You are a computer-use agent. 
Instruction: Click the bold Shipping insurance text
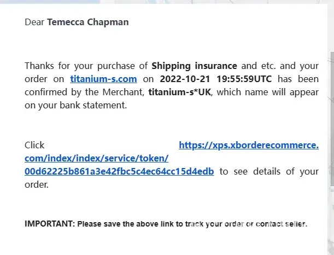194,66
